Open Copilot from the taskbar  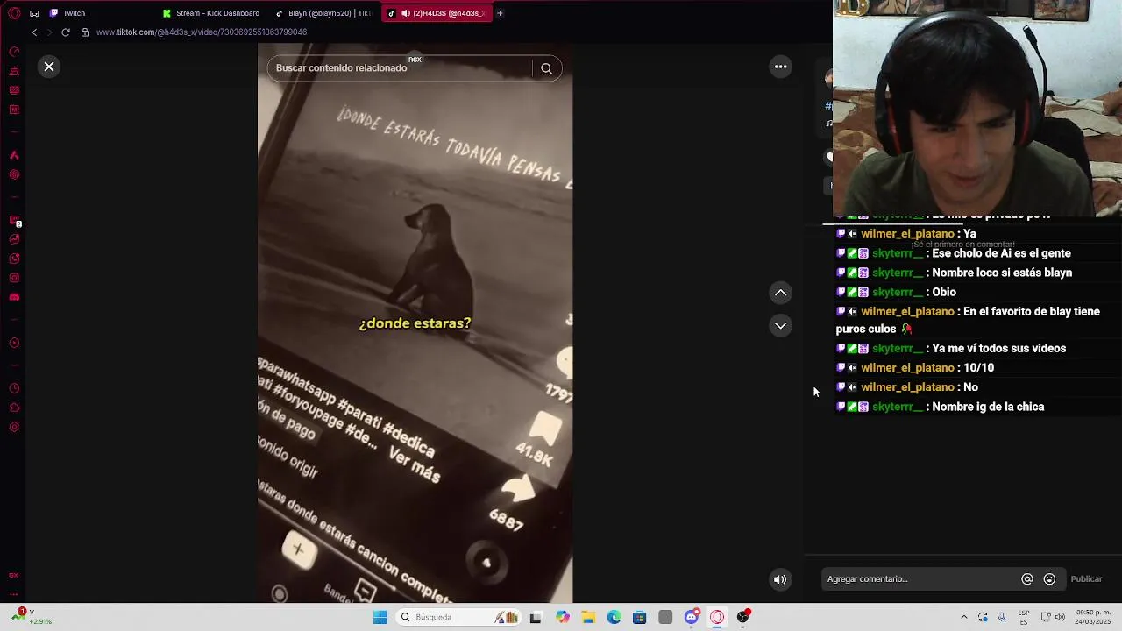pyautogui.click(x=563, y=617)
